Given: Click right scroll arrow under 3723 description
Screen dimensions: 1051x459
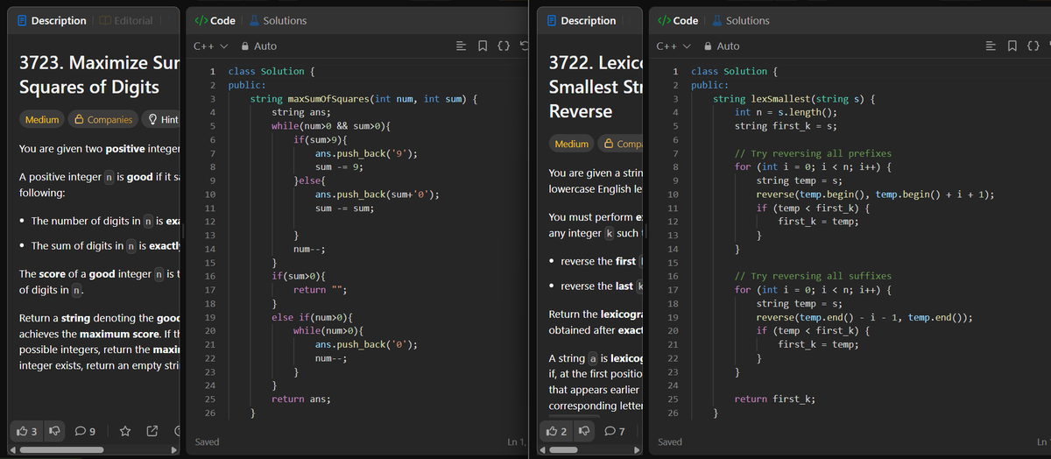Looking at the screenshot, I should pos(173,450).
